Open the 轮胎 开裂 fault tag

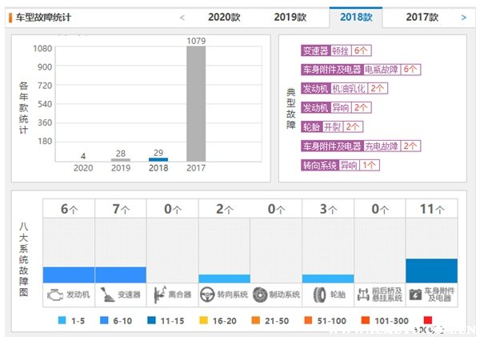(x=331, y=126)
